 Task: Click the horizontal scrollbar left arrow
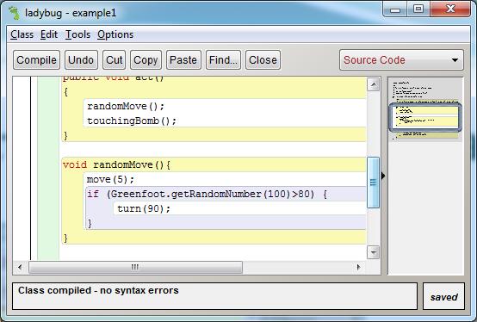click(x=20, y=267)
